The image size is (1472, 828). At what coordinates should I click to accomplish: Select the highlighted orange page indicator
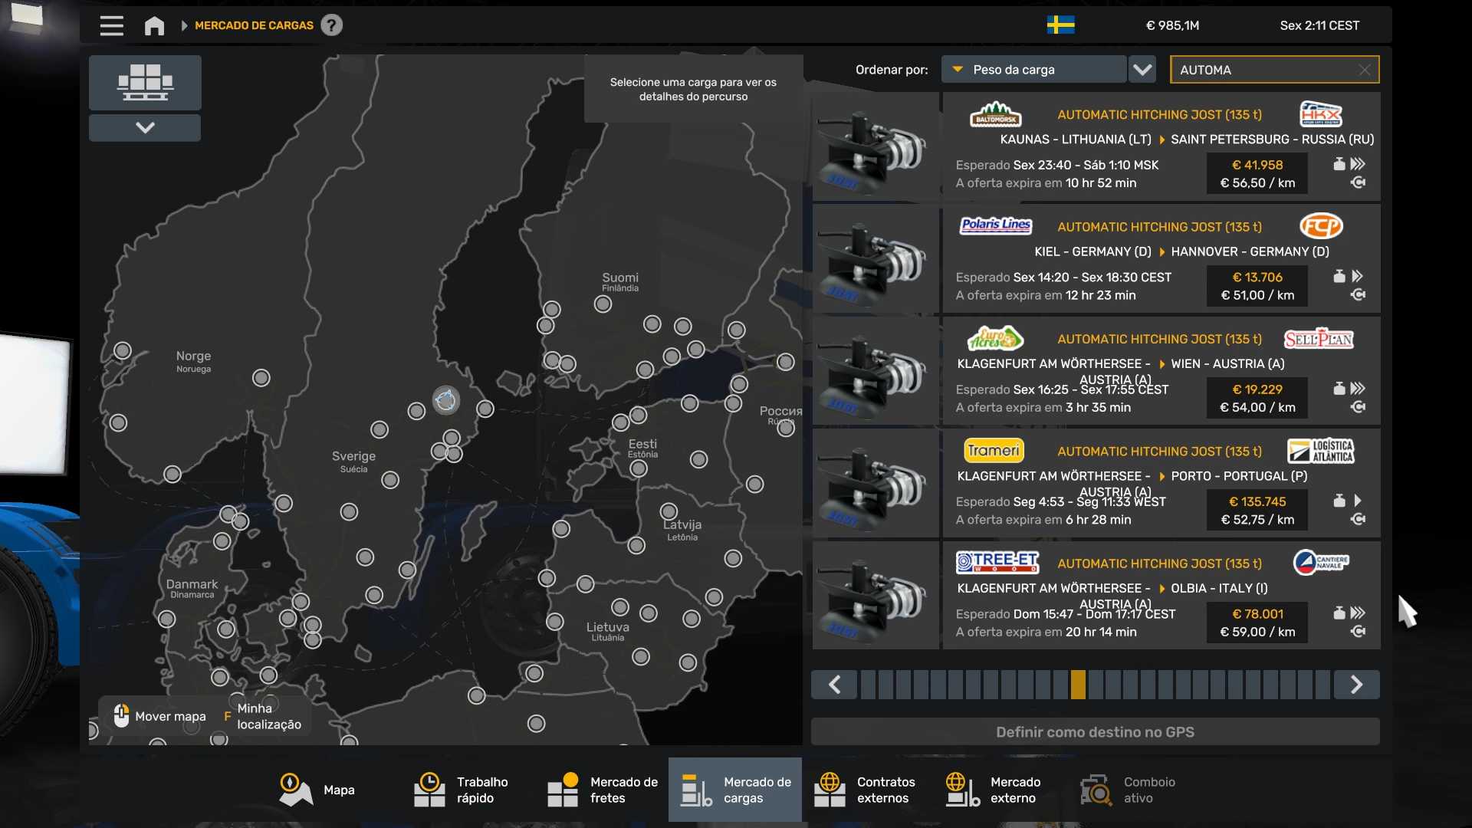click(x=1078, y=685)
